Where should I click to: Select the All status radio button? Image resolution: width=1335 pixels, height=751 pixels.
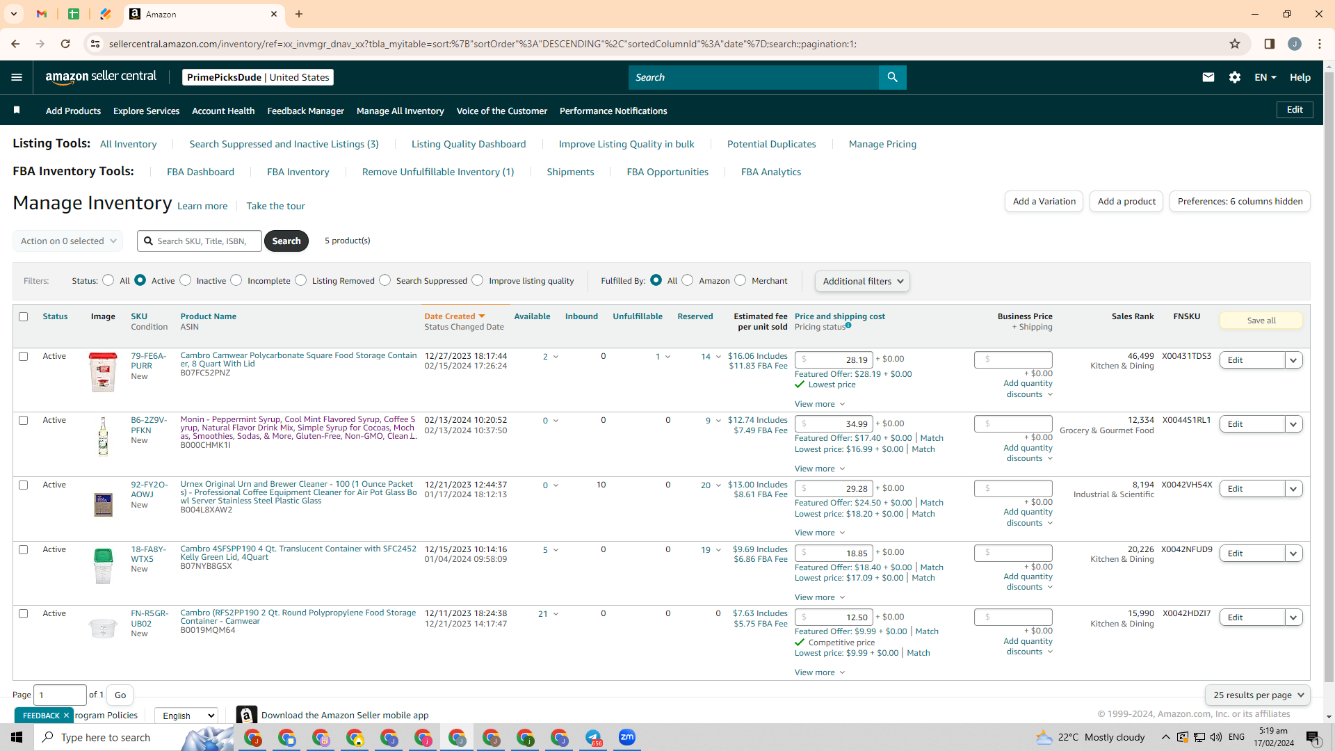[x=108, y=280]
